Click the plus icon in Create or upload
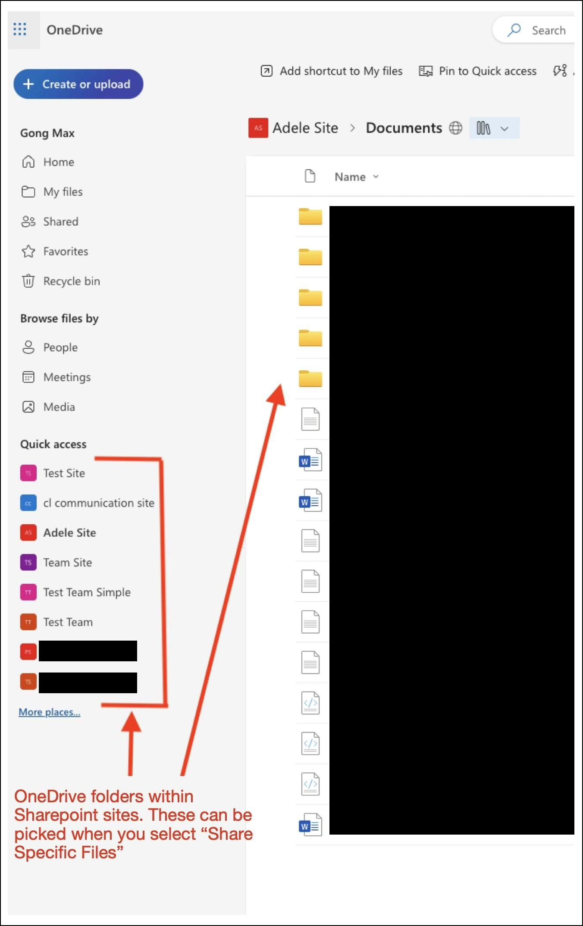The width and height of the screenshot is (583, 926). point(28,84)
